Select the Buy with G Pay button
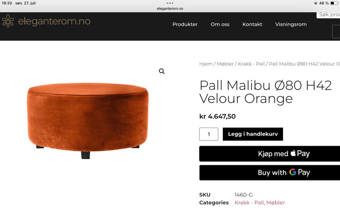The height and width of the screenshot is (208, 340). click(x=270, y=173)
